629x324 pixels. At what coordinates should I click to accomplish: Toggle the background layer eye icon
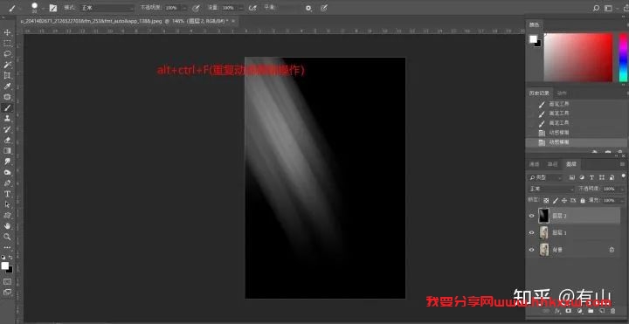click(531, 250)
